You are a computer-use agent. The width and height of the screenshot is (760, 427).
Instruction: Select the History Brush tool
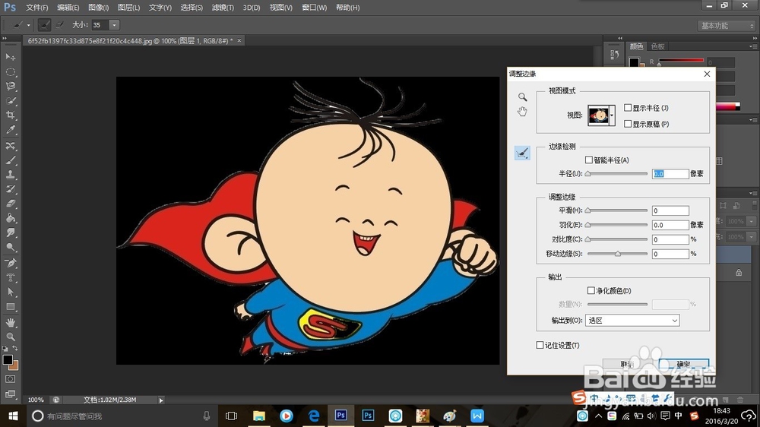[x=10, y=189]
